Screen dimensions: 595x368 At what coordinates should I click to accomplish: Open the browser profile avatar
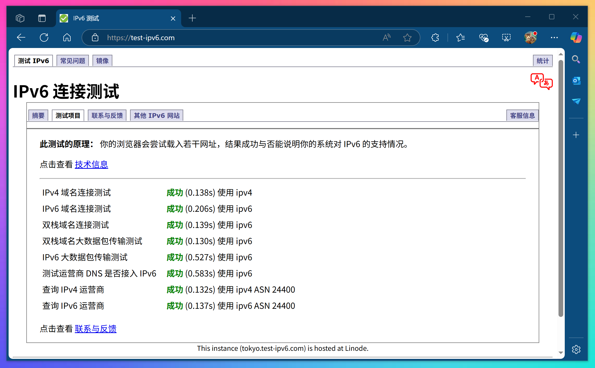tap(530, 37)
